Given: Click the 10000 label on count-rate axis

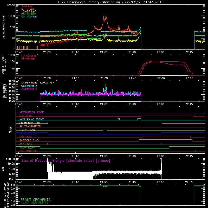Looking at the screenshot, I should [x=11, y=5].
